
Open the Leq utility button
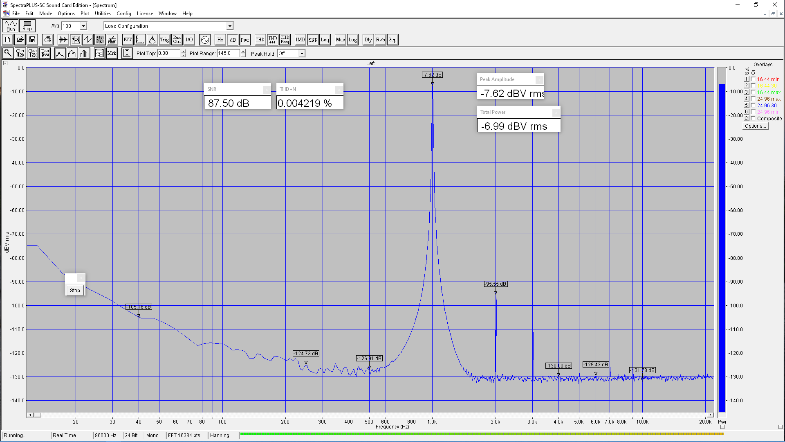click(325, 40)
